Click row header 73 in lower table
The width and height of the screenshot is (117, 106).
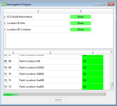[x=6, y=87]
